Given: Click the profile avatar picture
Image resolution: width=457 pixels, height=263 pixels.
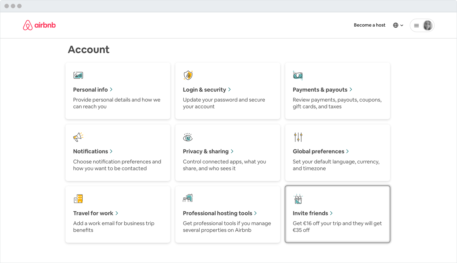Looking at the screenshot, I should 428,25.
